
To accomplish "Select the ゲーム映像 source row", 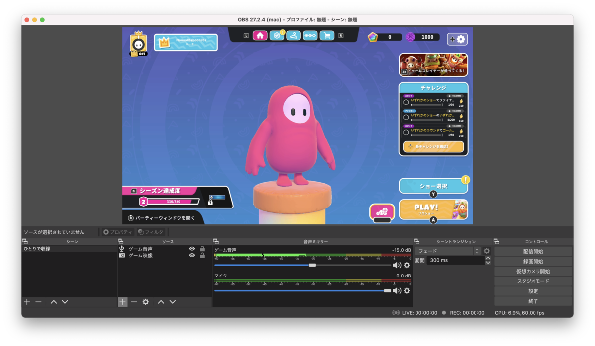I will (165, 255).
